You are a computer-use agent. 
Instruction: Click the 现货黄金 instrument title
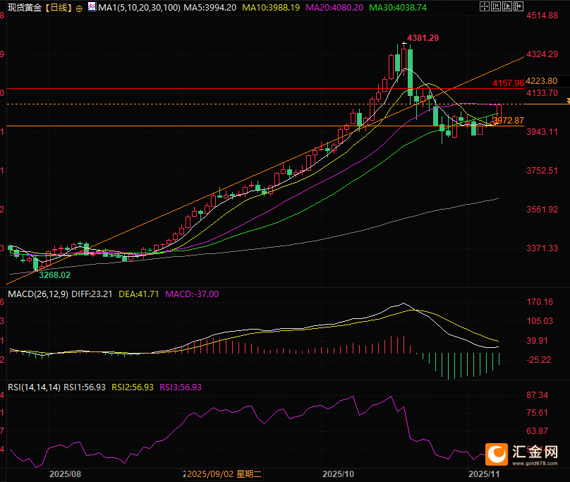(x=25, y=8)
